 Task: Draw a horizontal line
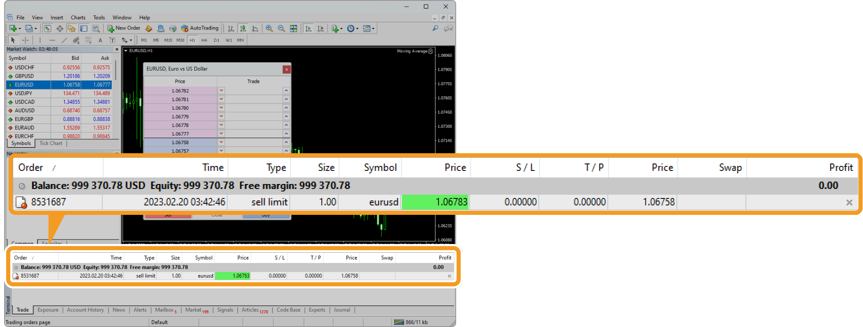pyautogui.click(x=52, y=40)
